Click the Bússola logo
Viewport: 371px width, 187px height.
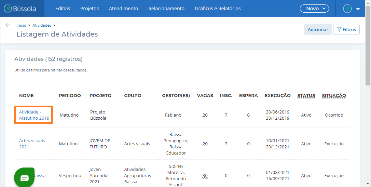point(20,9)
